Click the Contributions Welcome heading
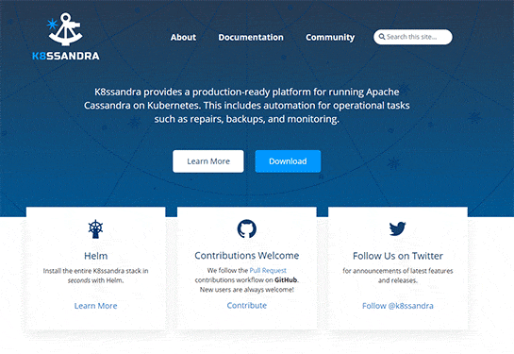 click(246, 256)
